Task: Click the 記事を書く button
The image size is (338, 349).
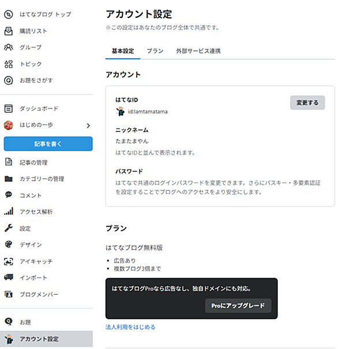Action: (48, 144)
